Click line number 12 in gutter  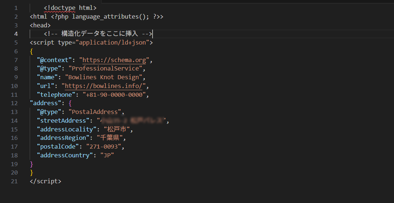click(14, 103)
